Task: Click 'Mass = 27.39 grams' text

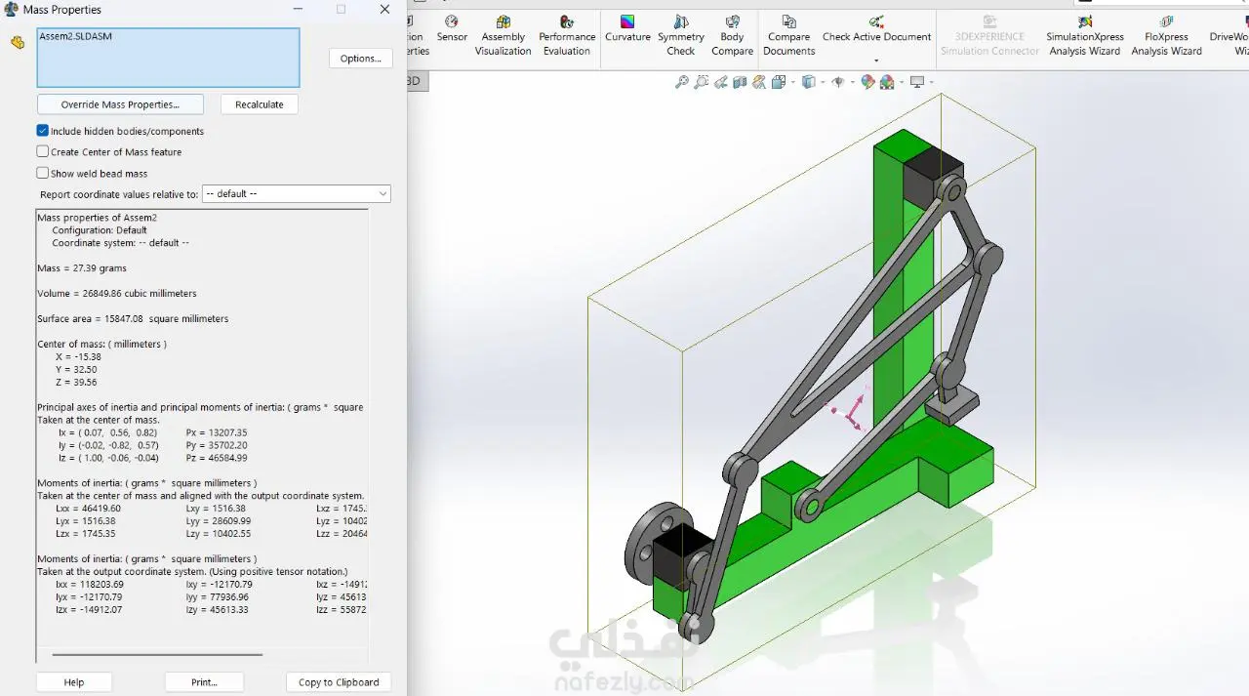Action: point(82,268)
